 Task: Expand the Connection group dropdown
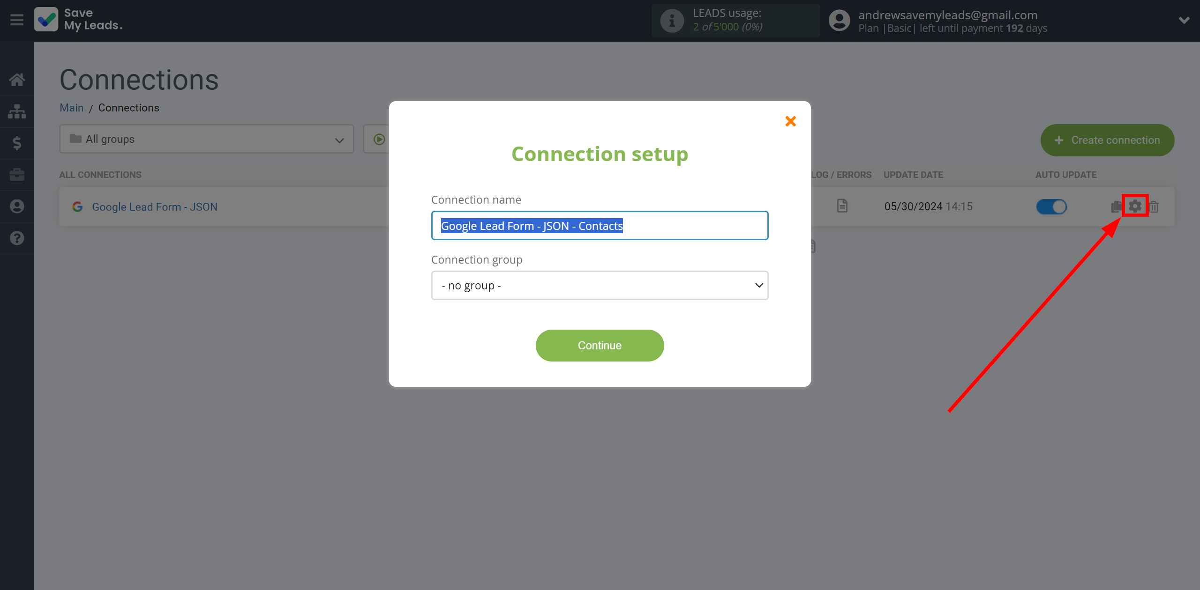pyautogui.click(x=599, y=284)
